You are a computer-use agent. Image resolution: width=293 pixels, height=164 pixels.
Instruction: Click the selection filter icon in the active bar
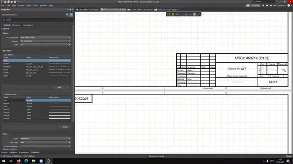[x=168, y=14]
